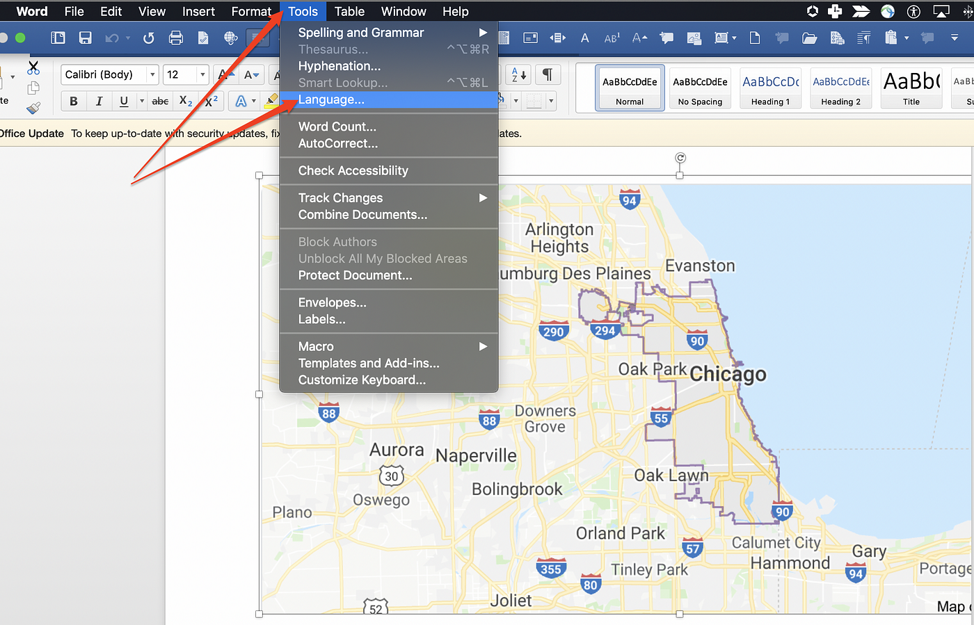Select Language... in Tools menu
This screenshot has width=974, height=625.
pyautogui.click(x=389, y=99)
